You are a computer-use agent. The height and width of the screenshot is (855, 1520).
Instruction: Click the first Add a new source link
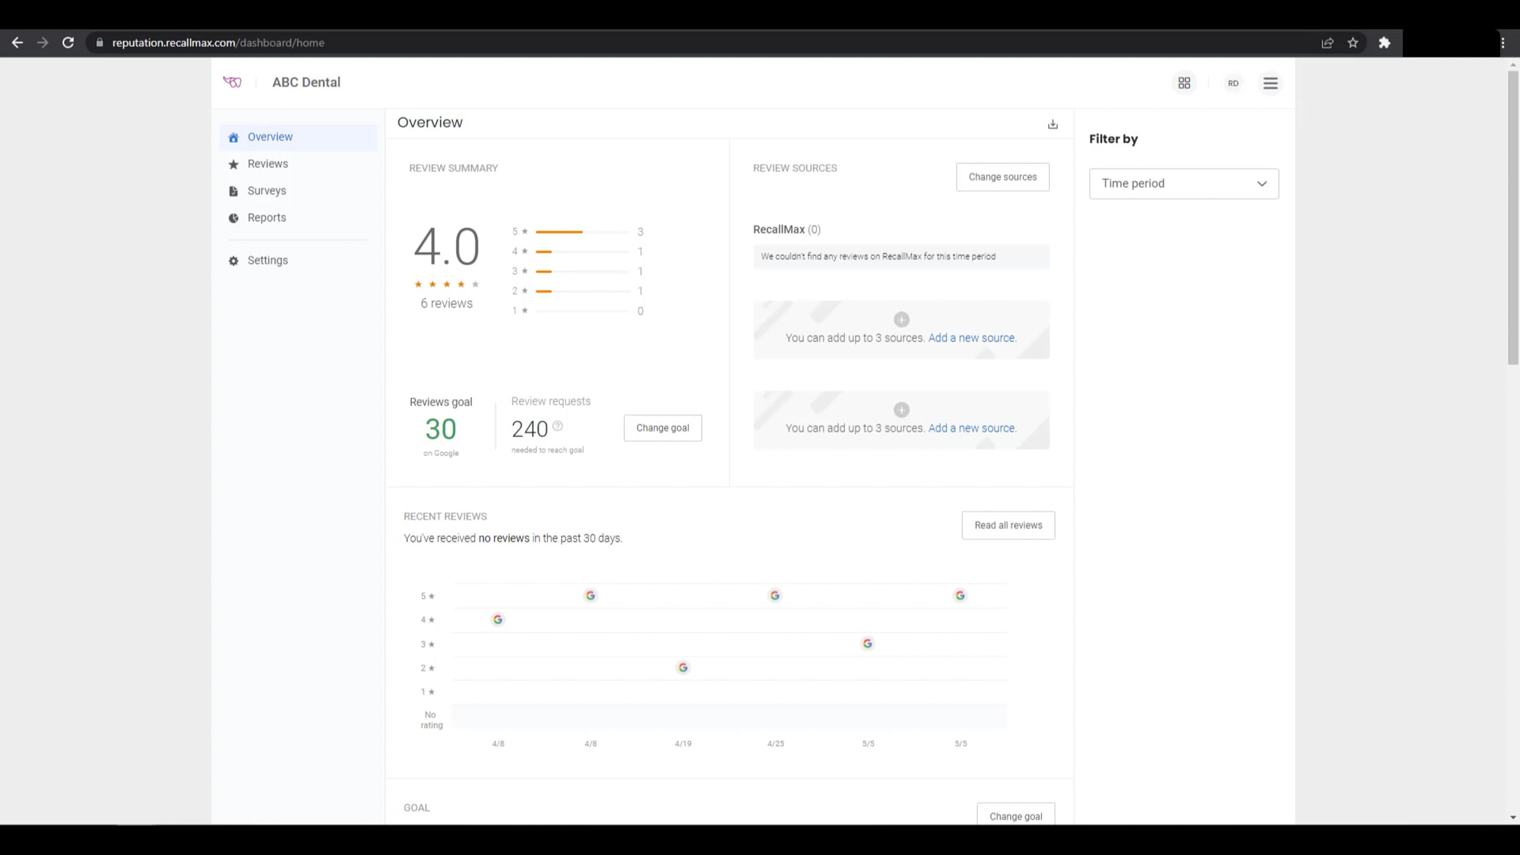pyautogui.click(x=971, y=338)
